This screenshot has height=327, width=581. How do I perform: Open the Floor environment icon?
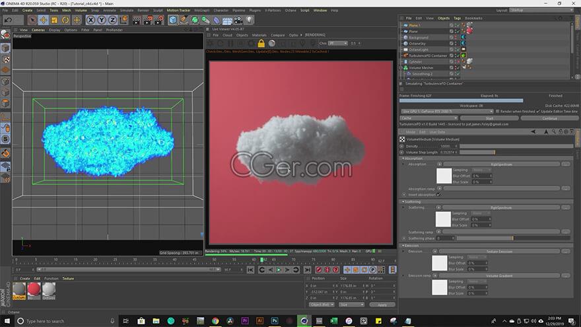(x=227, y=20)
